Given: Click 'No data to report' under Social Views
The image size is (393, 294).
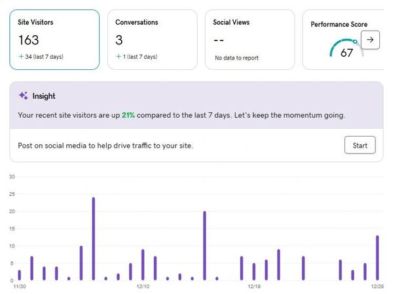Looking at the screenshot, I should [x=236, y=57].
